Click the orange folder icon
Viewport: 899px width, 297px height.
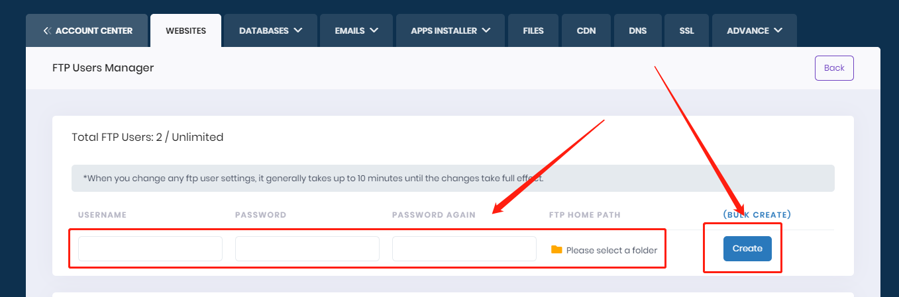[x=556, y=249]
